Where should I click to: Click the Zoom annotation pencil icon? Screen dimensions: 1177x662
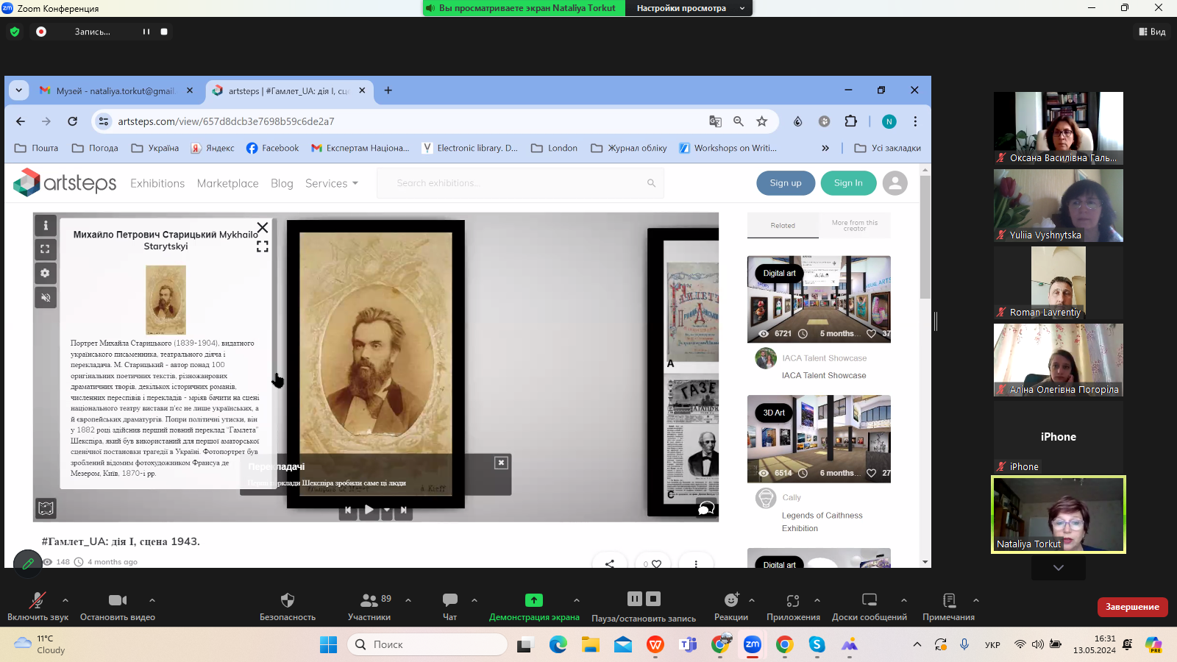pyautogui.click(x=28, y=563)
